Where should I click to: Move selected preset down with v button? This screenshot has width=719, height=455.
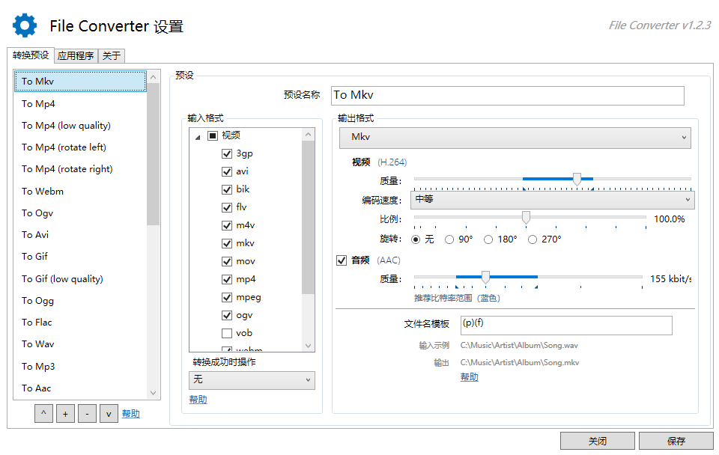click(109, 413)
